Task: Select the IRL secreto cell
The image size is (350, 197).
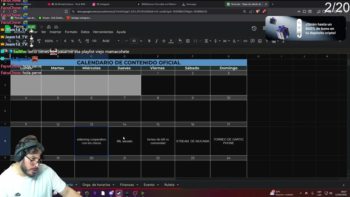Action: 124,141
